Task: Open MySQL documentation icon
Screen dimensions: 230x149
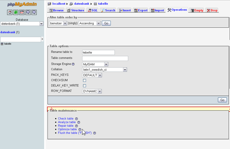Action: (34, 12)
